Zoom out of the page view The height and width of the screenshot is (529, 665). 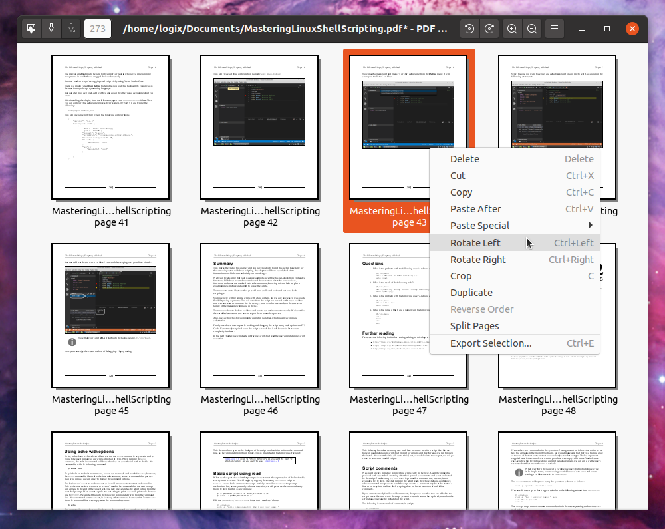click(531, 28)
